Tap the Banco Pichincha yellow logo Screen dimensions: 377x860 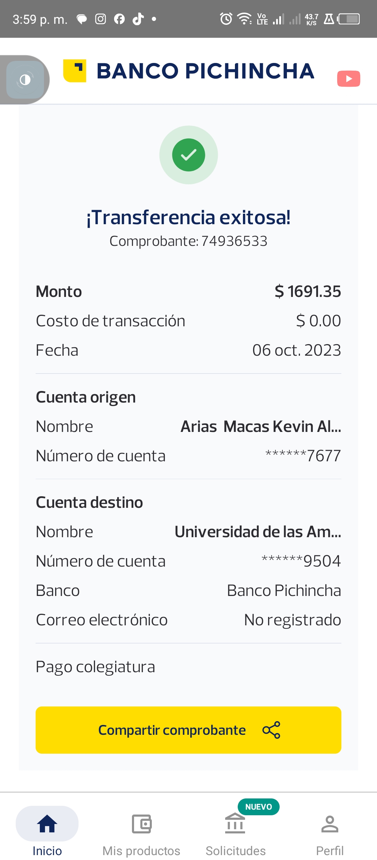tap(75, 71)
